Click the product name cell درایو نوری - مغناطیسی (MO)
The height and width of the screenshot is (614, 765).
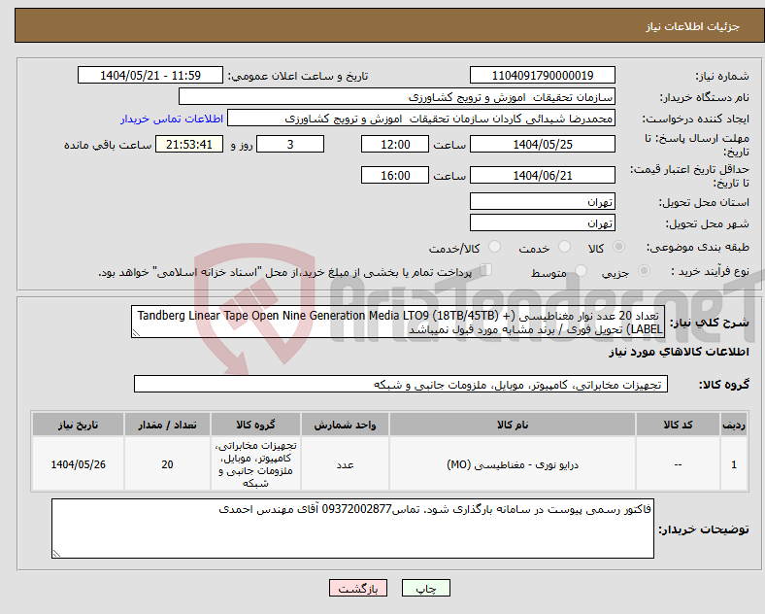[x=513, y=464]
